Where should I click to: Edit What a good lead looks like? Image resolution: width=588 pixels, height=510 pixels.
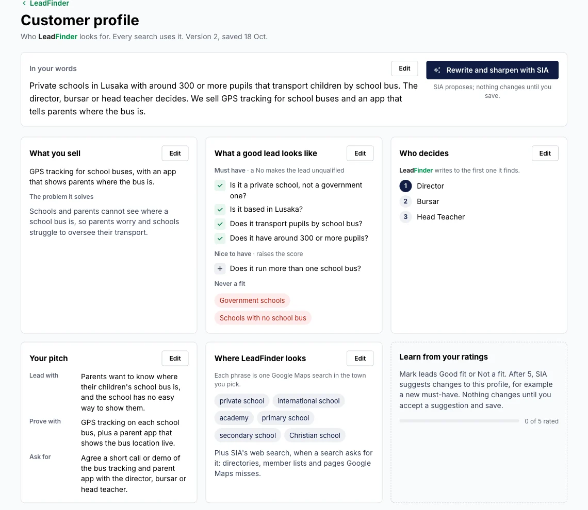[360, 153]
